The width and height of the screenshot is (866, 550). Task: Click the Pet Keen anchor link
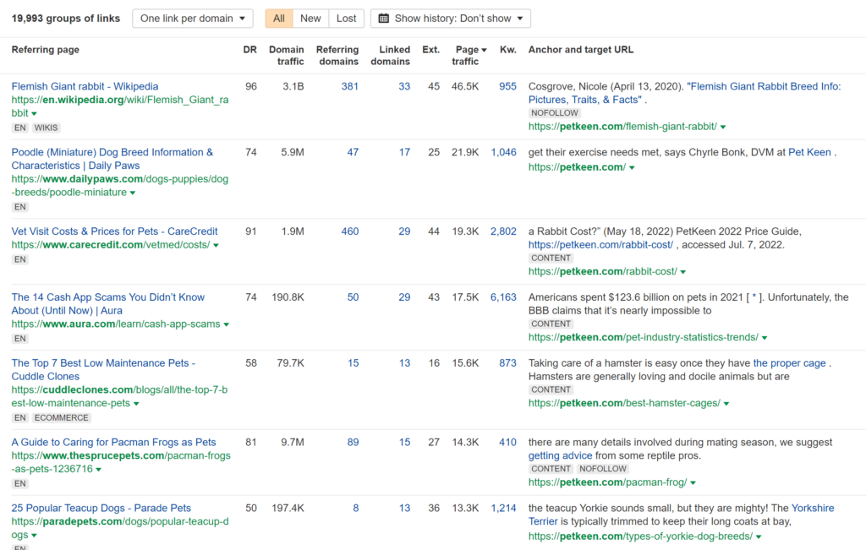coord(809,152)
